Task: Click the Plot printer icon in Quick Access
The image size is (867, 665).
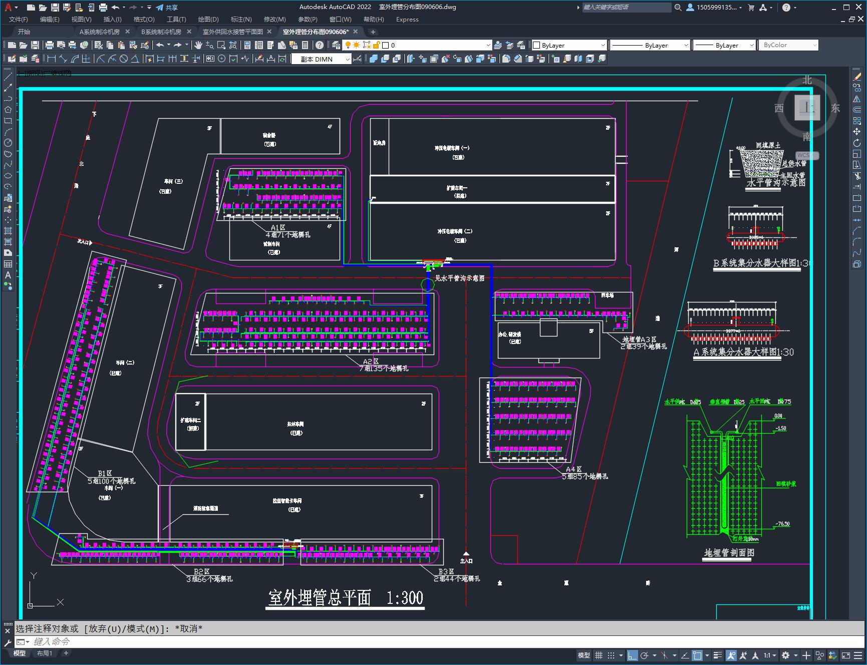Action: click(x=103, y=8)
